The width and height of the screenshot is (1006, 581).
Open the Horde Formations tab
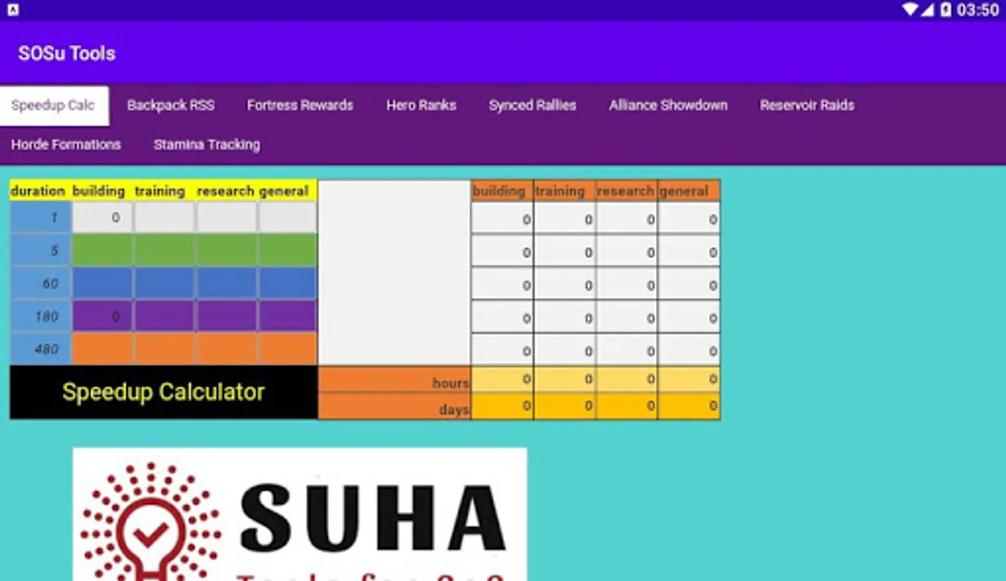pos(66,145)
